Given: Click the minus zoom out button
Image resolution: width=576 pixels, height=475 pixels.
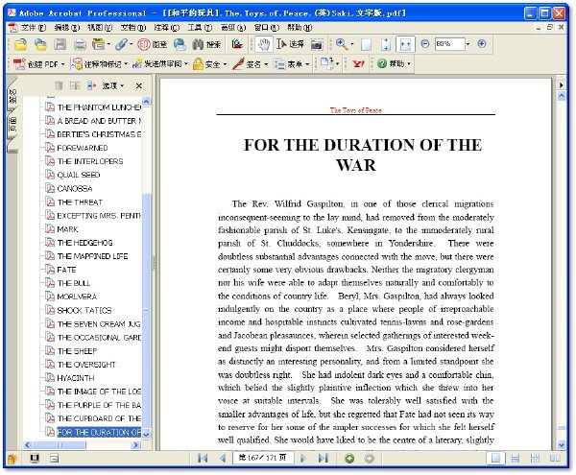Looking at the screenshot, I should [425, 44].
